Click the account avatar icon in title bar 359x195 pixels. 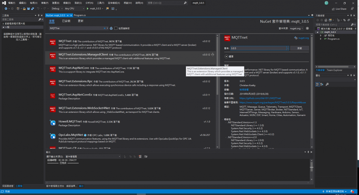click(326, 3)
